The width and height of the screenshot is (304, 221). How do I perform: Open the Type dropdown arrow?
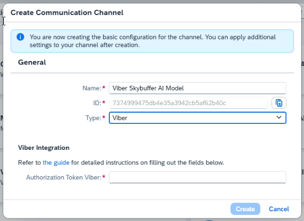click(279, 118)
